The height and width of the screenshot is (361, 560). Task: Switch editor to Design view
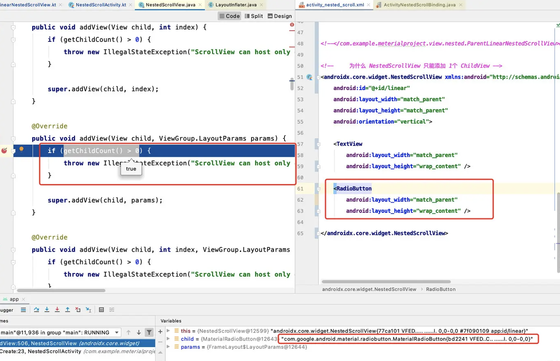pyautogui.click(x=280, y=16)
